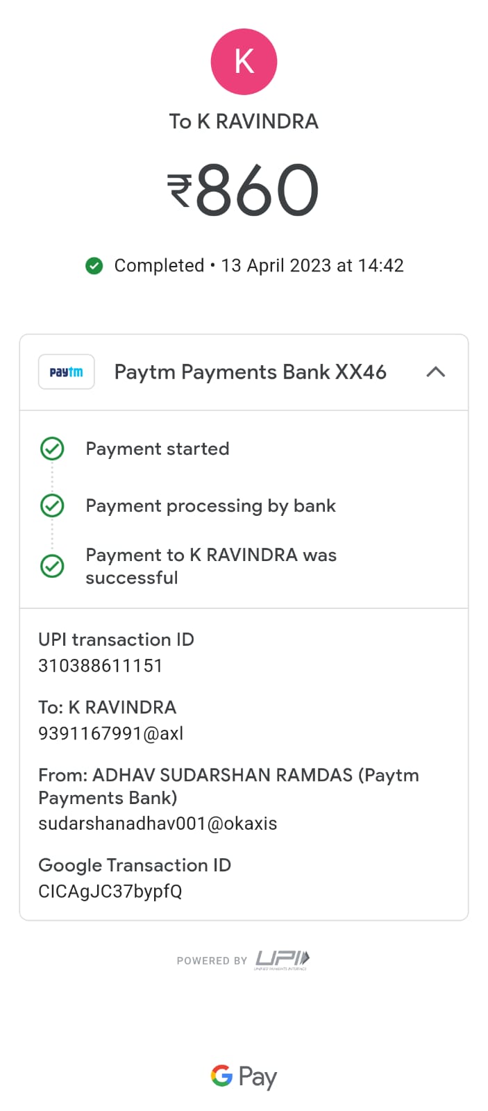Screen dimensions: 488x1111
Task: Click the green Completed status checkmark
Action: [x=94, y=266]
